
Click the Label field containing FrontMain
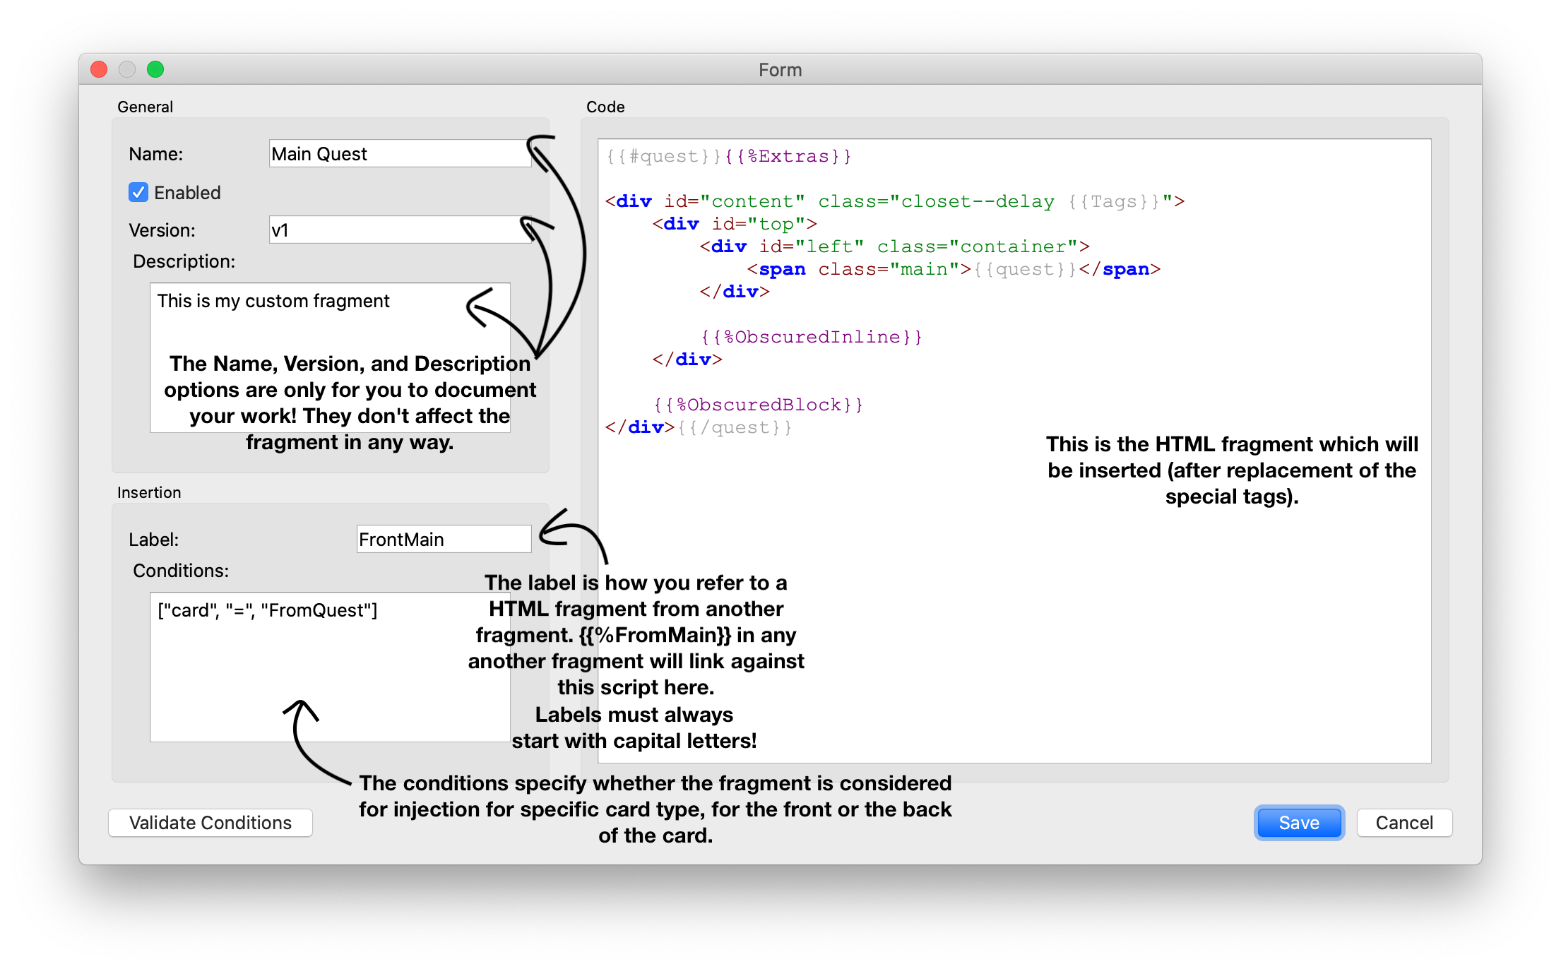pos(443,540)
